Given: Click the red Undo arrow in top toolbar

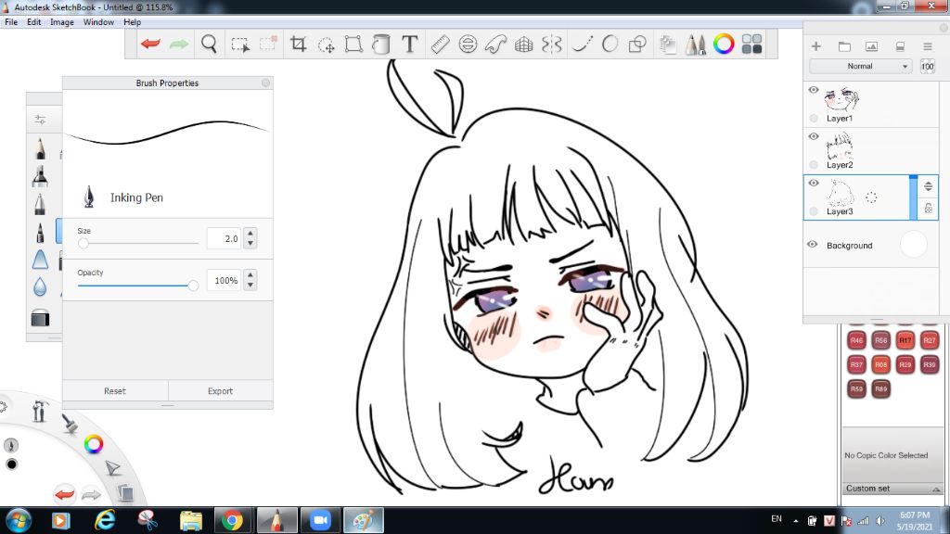Looking at the screenshot, I should [x=150, y=44].
